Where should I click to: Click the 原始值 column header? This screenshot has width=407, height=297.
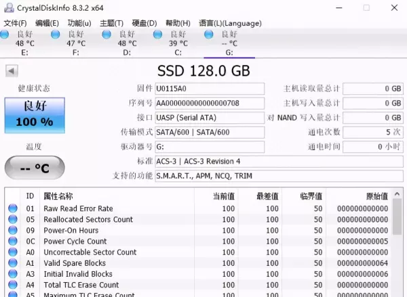[360, 196]
